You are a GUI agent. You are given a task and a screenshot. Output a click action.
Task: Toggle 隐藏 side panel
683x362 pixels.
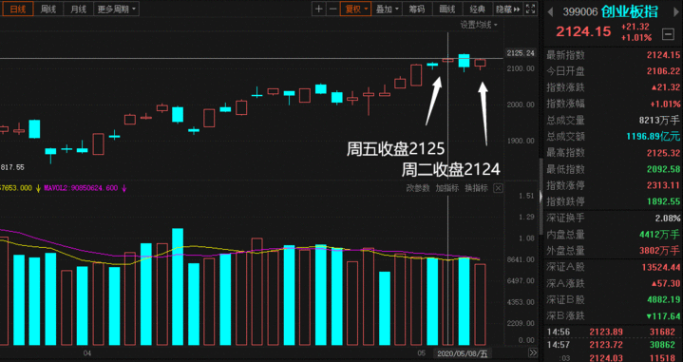pyautogui.click(x=508, y=9)
